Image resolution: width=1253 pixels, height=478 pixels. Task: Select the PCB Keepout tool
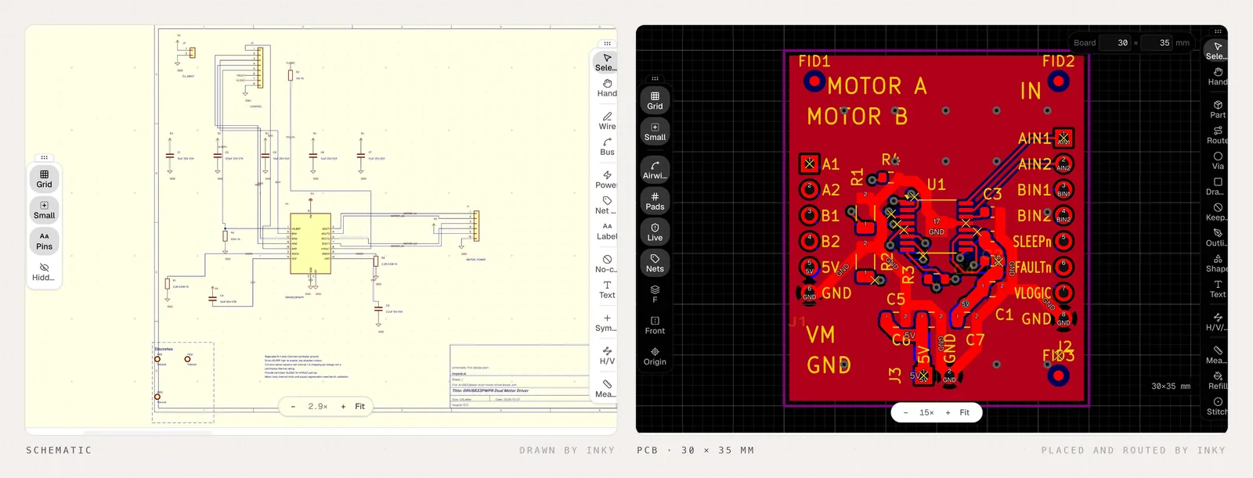[1217, 212]
